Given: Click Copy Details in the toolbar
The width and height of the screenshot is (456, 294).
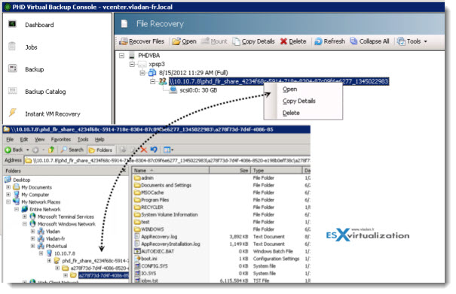Looking at the screenshot, I should (x=253, y=41).
